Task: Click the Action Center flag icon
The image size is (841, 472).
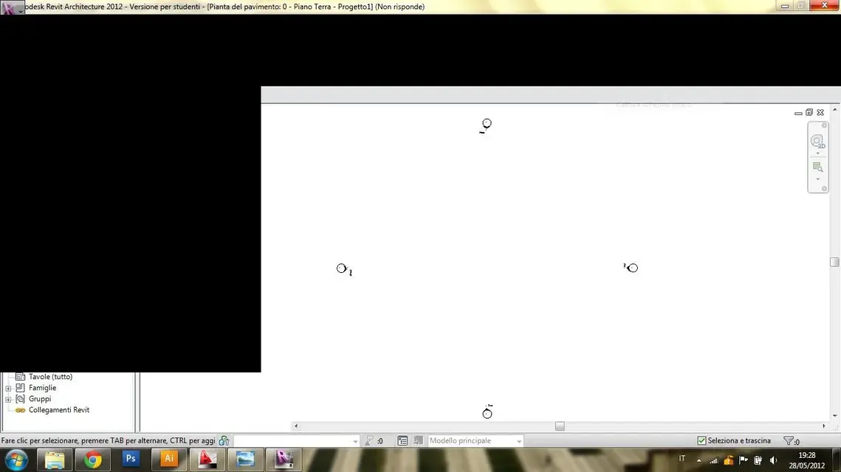Action: 744,459
